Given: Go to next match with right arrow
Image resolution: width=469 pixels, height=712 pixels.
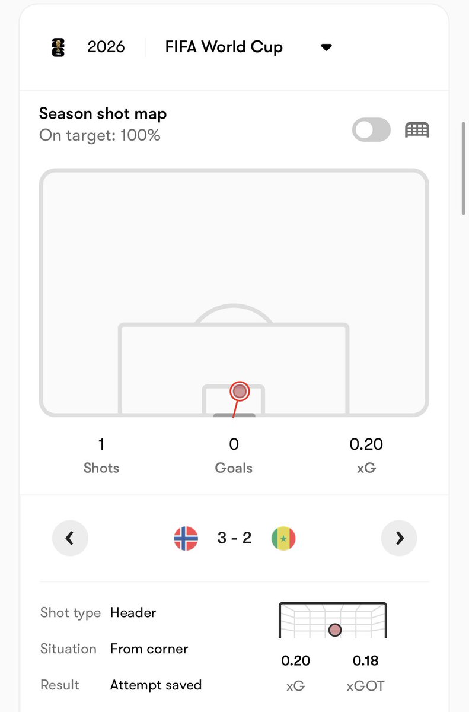Looking at the screenshot, I should pos(399,538).
